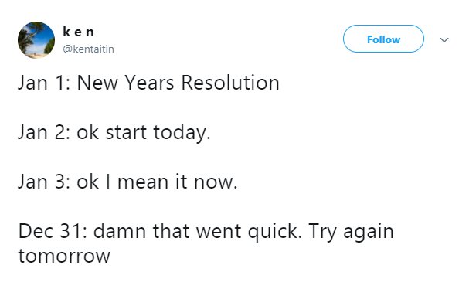Follow the user ken
Screen dimensions: 459x289
tap(383, 39)
